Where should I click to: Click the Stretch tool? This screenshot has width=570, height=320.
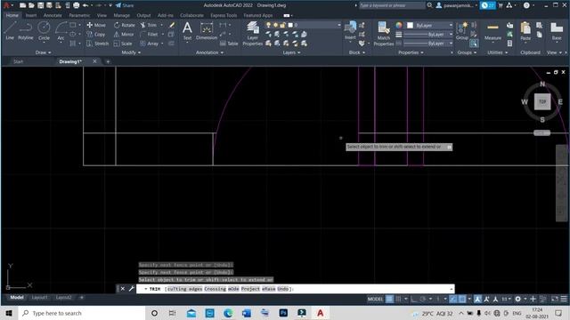(97, 44)
